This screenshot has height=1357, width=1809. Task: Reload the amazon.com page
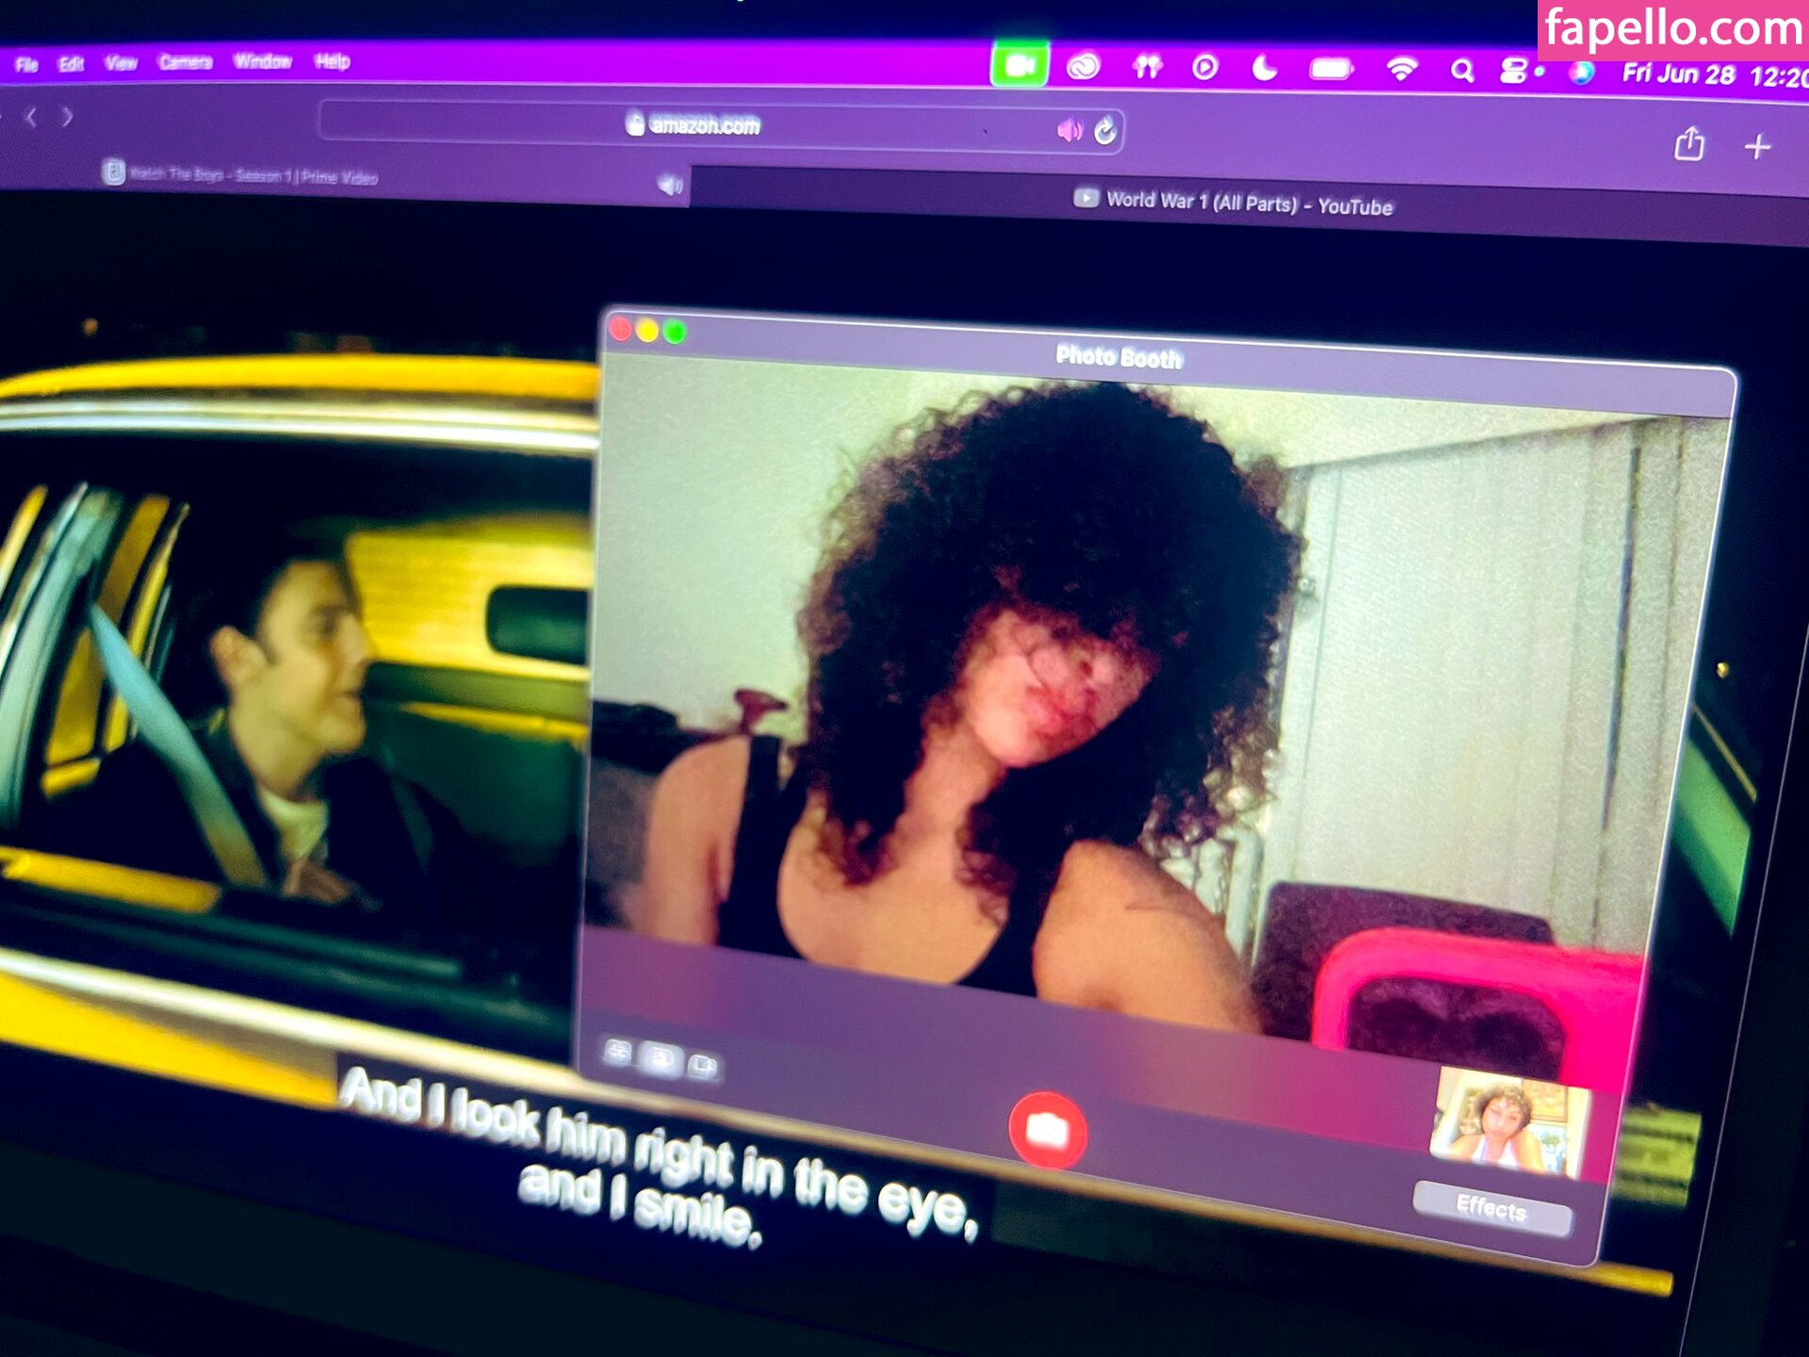tap(1105, 131)
